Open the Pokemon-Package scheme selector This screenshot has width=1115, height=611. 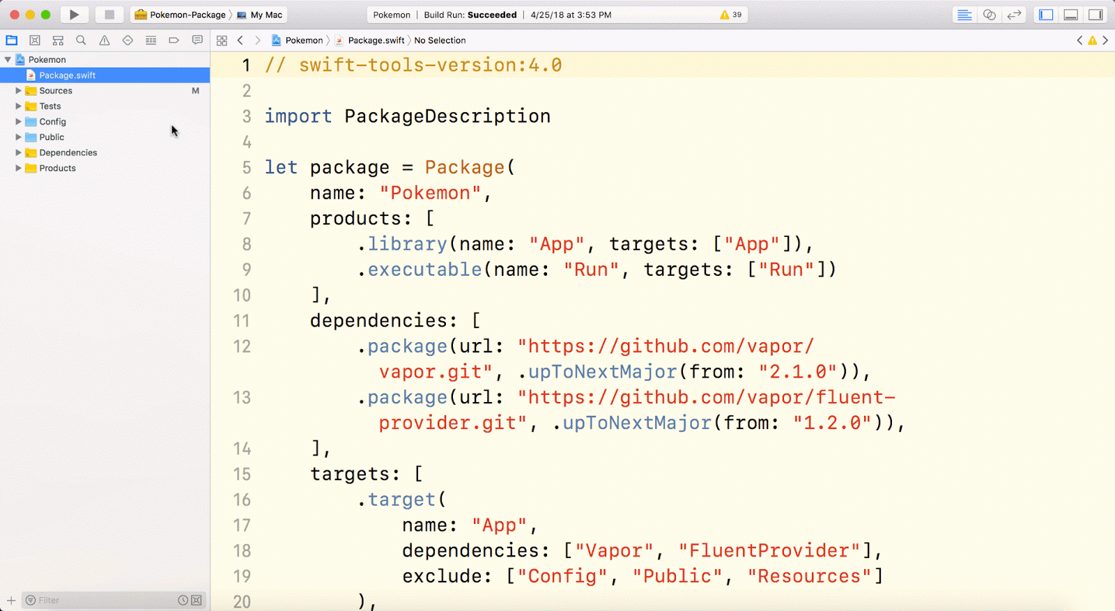pos(180,15)
